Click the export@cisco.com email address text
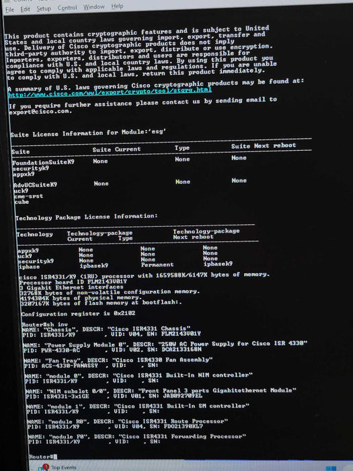This screenshot has height=471, width=353. point(40,112)
